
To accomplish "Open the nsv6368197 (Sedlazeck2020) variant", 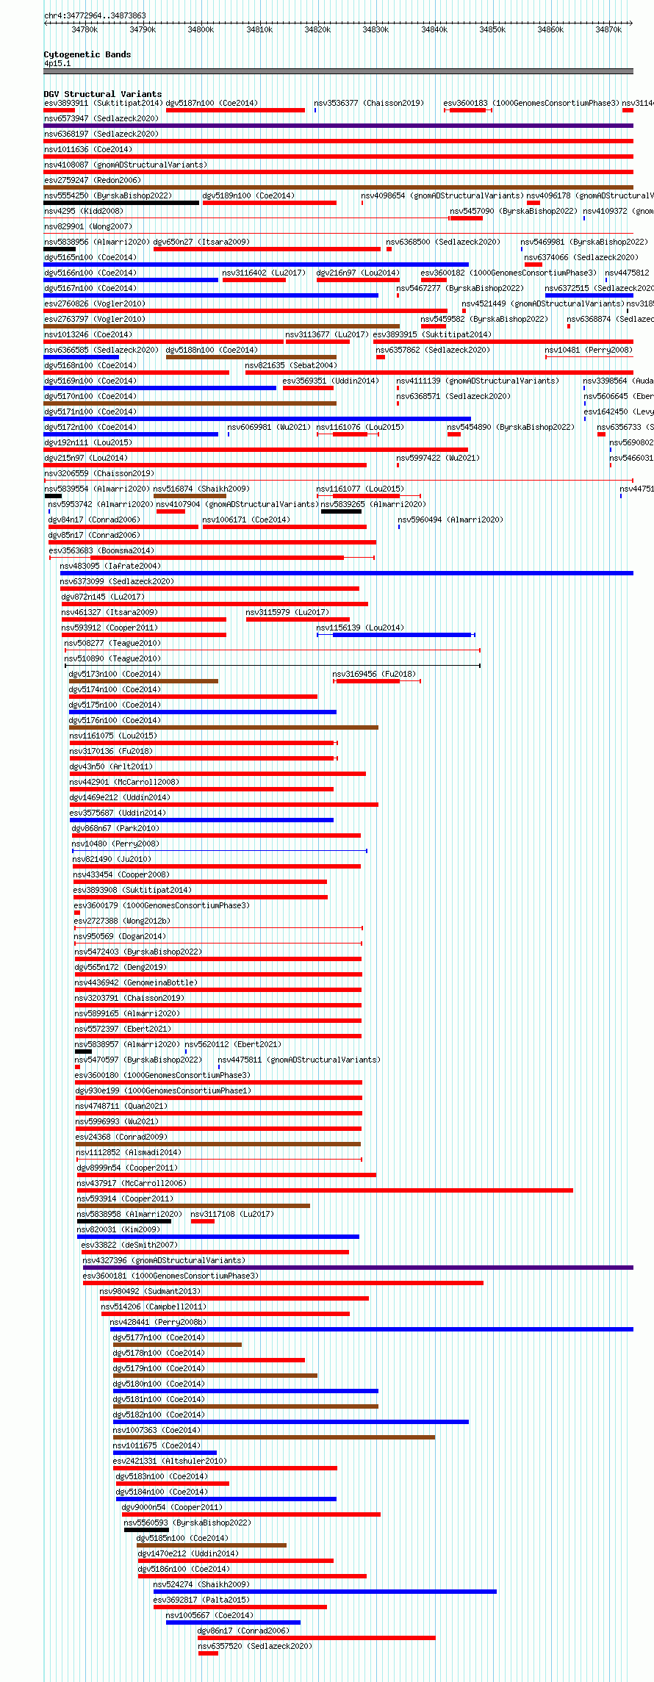I will pos(101,134).
